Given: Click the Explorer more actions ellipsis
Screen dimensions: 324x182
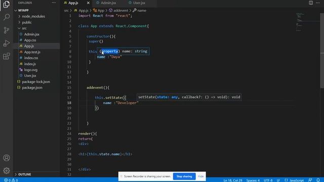Looking at the screenshot, I should click(54, 3).
